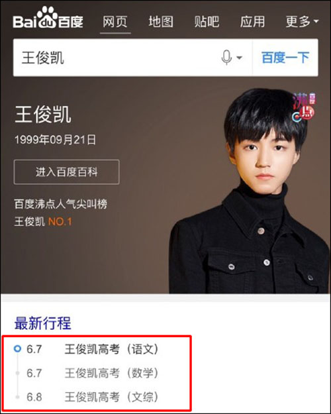Open schedule entry 王俊凯高考（文综）
Image resolution: width=331 pixels, height=414 pixels.
coord(112,397)
